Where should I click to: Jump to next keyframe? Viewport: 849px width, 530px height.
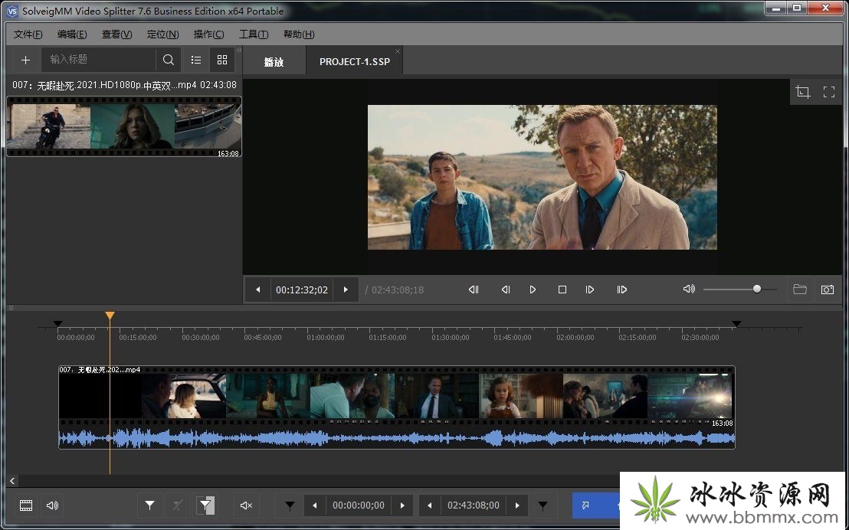(621, 290)
